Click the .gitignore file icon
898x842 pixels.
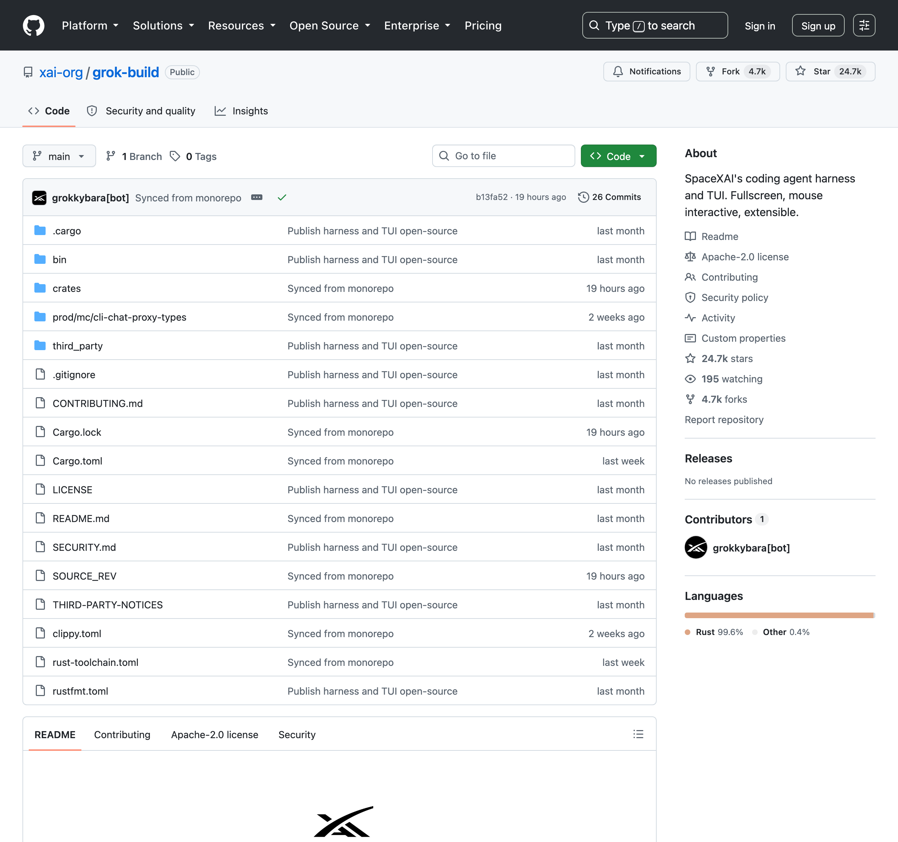click(40, 374)
